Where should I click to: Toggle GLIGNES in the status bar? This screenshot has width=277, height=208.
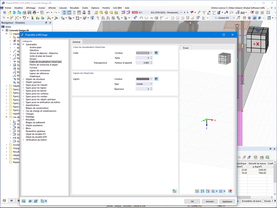tap(127, 206)
